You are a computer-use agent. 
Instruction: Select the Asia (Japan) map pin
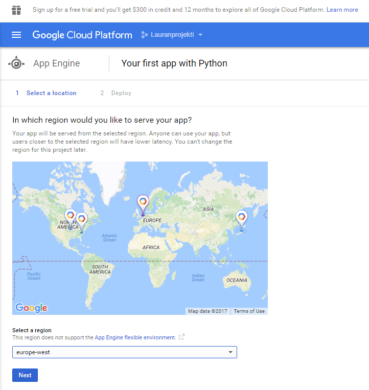click(x=241, y=221)
